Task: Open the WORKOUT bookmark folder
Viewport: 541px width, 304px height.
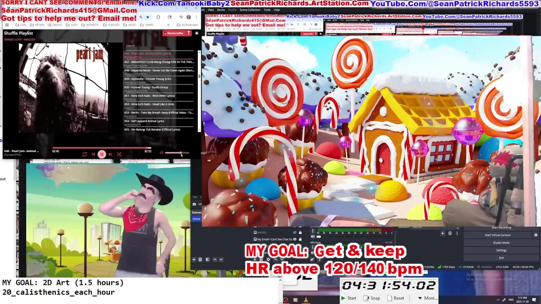Action: point(90,25)
